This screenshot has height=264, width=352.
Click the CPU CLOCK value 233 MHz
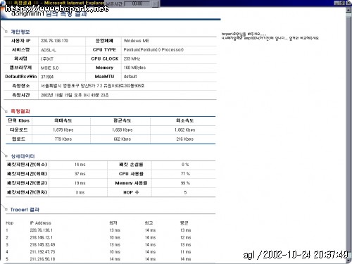(x=132, y=58)
